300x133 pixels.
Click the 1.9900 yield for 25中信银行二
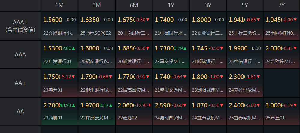point(238,48)
